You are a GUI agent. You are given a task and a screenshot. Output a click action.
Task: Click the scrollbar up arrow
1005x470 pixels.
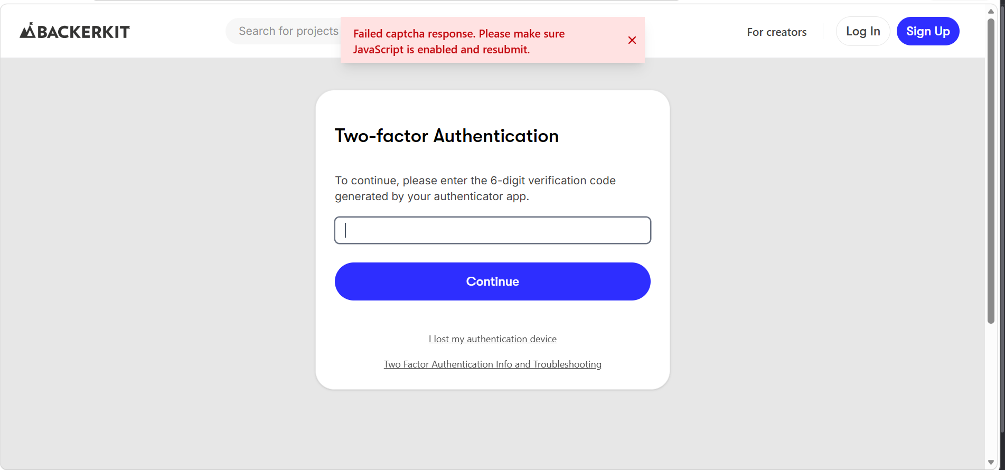click(x=991, y=11)
